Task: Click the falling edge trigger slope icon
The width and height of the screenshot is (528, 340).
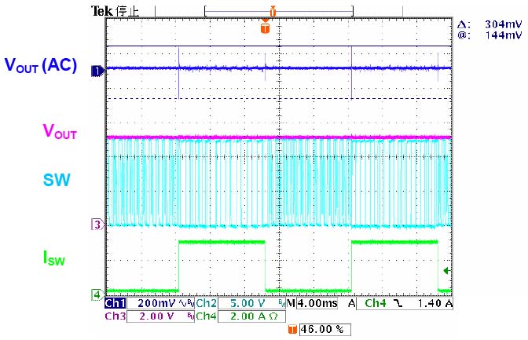Action: click(399, 304)
